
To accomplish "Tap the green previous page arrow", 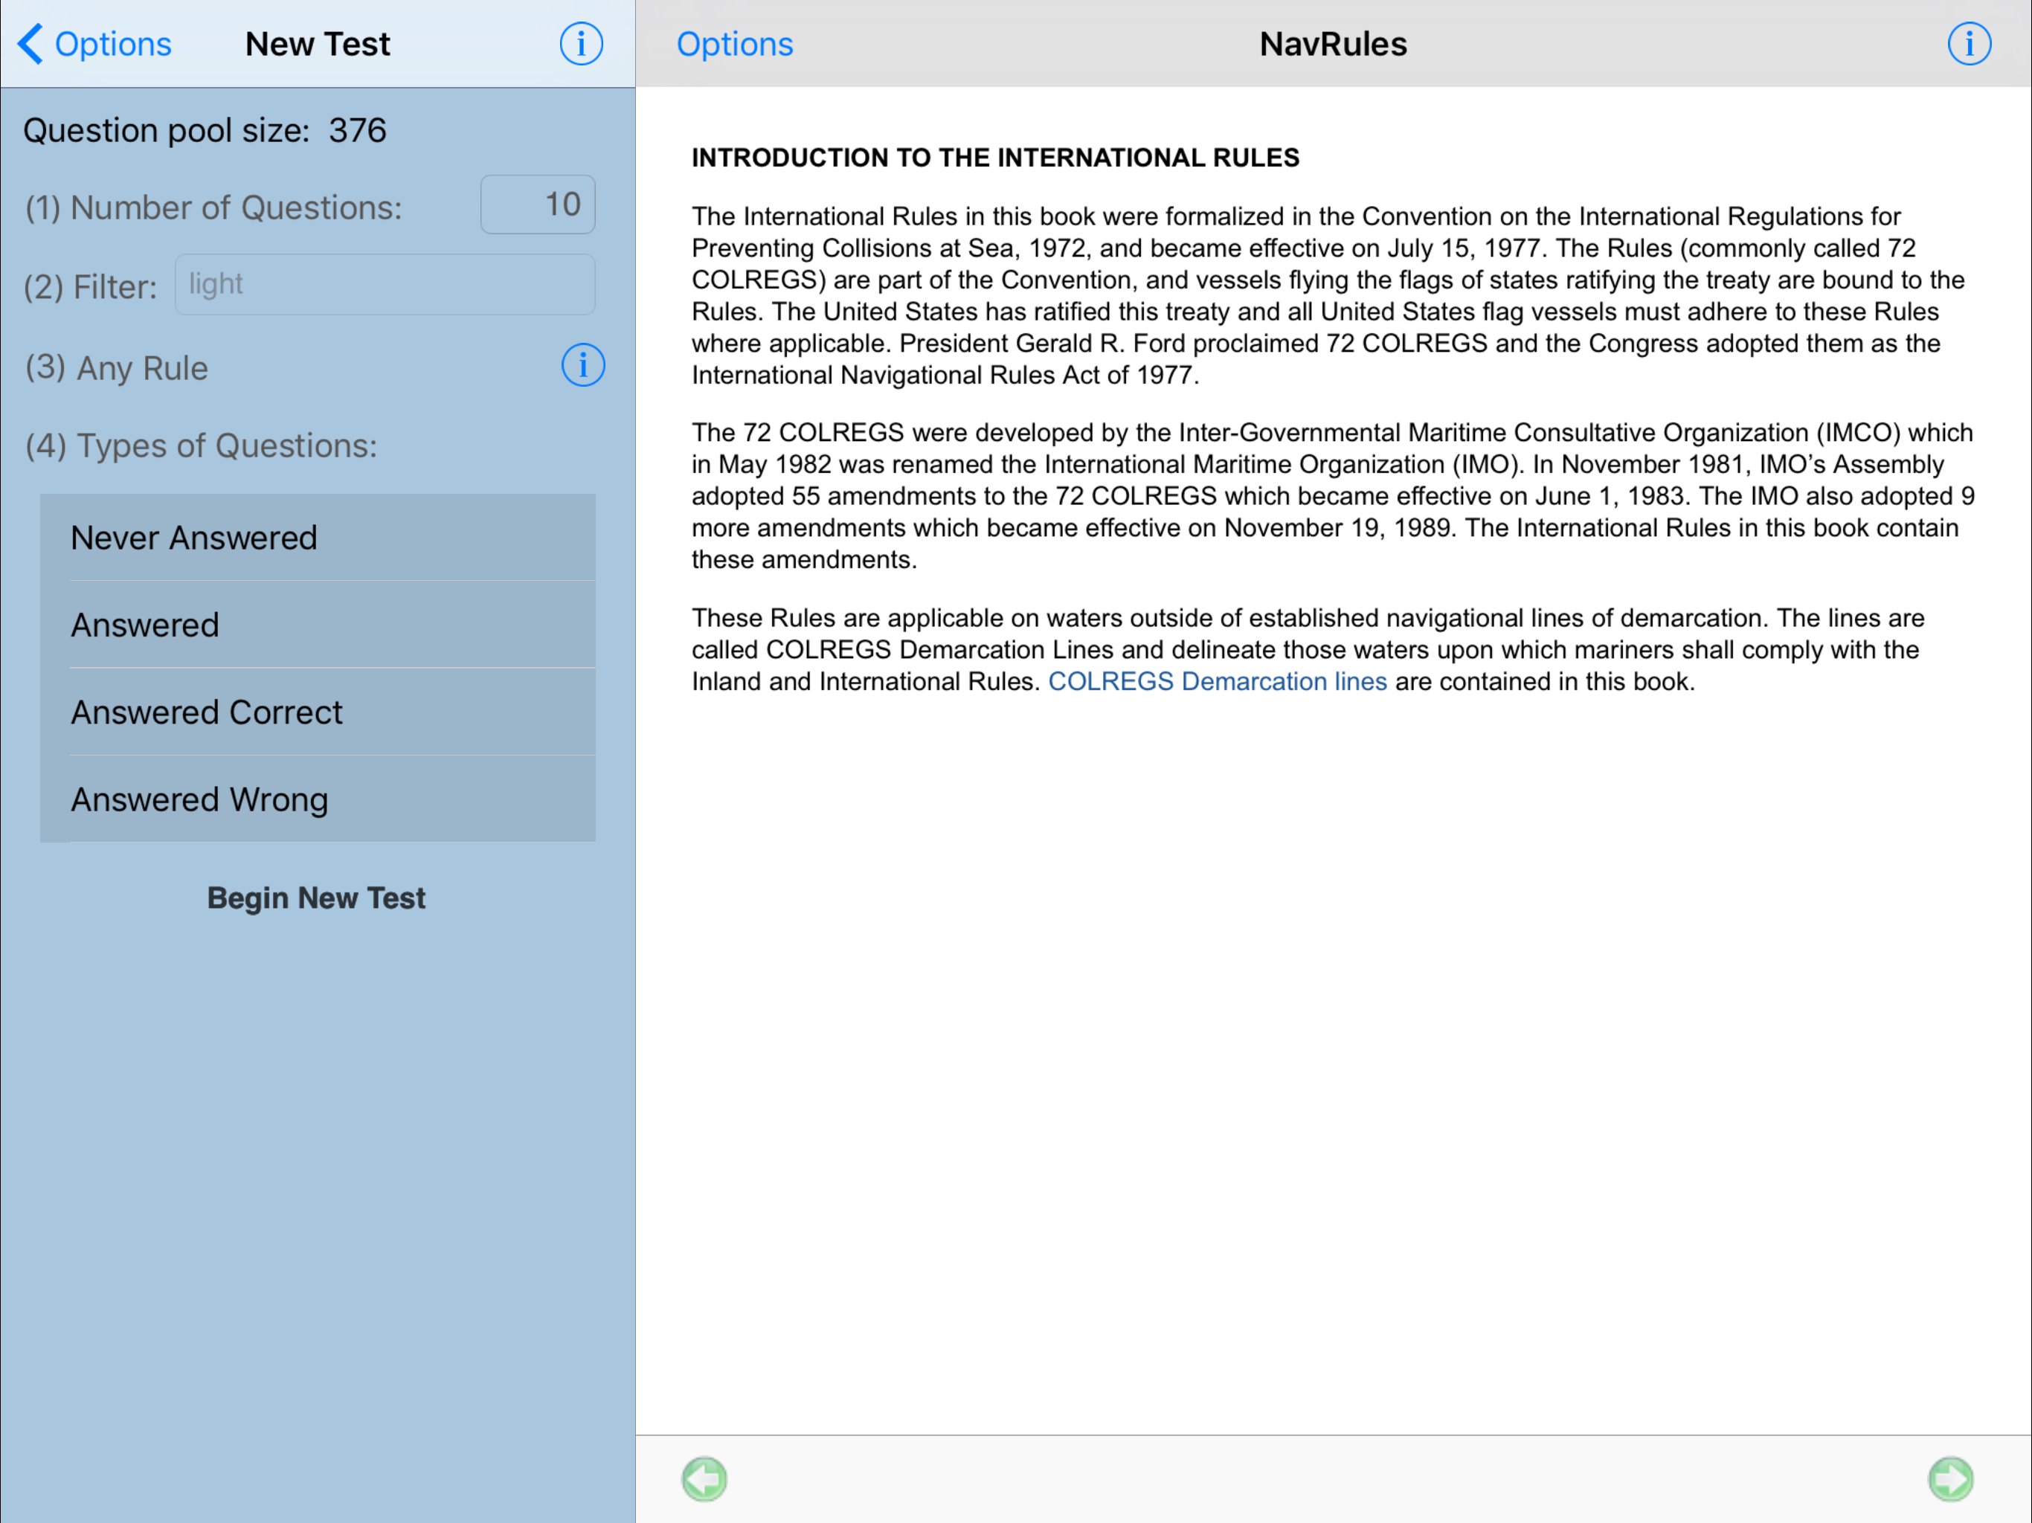I will click(x=704, y=1479).
